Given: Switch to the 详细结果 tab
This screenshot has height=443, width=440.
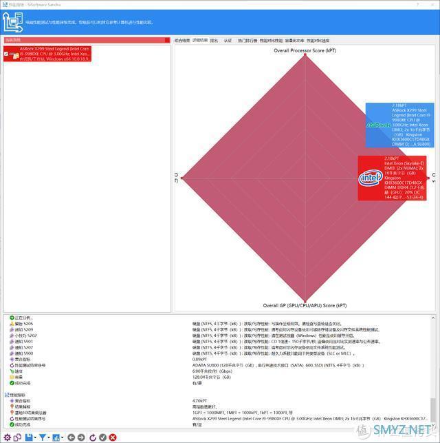Looking at the screenshot, I should (x=200, y=41).
